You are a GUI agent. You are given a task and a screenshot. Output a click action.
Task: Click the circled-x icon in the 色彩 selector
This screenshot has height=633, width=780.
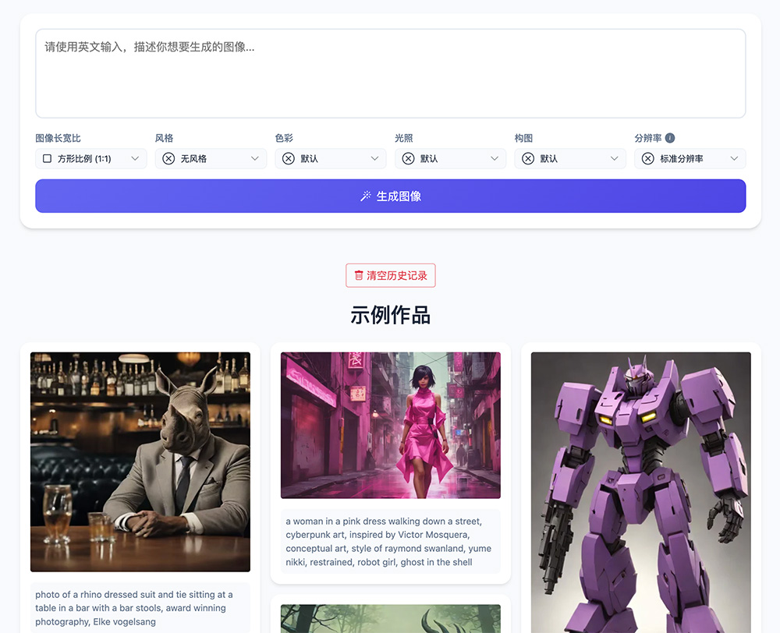point(289,158)
